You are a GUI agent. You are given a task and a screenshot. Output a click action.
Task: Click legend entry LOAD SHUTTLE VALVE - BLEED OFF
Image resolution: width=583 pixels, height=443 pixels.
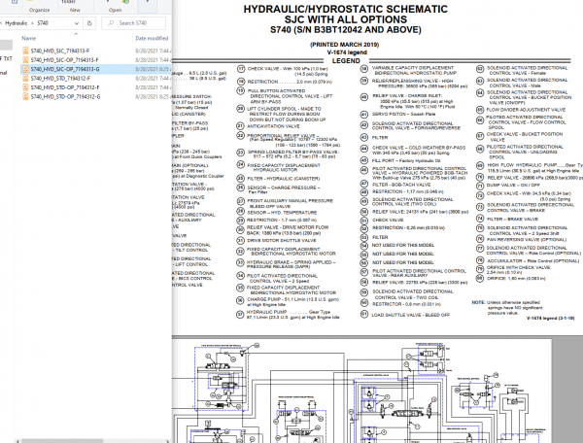pyautogui.click(x=411, y=315)
